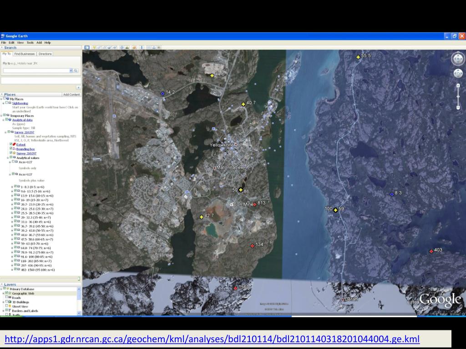Click the yellow marker between 100 and 59
466x349 pixels.
(335, 210)
